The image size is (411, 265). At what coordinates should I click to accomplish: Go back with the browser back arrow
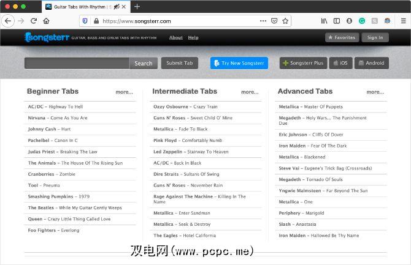click(x=8, y=21)
